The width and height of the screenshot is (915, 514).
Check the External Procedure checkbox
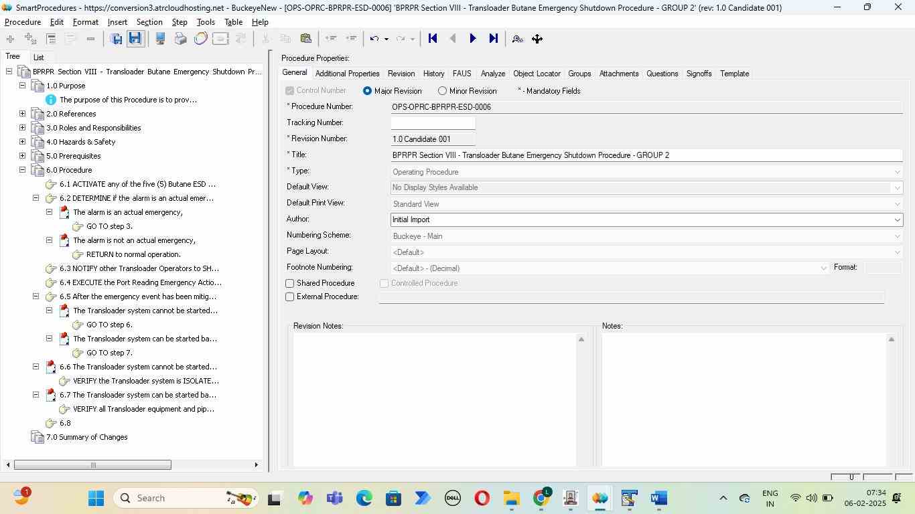click(290, 297)
